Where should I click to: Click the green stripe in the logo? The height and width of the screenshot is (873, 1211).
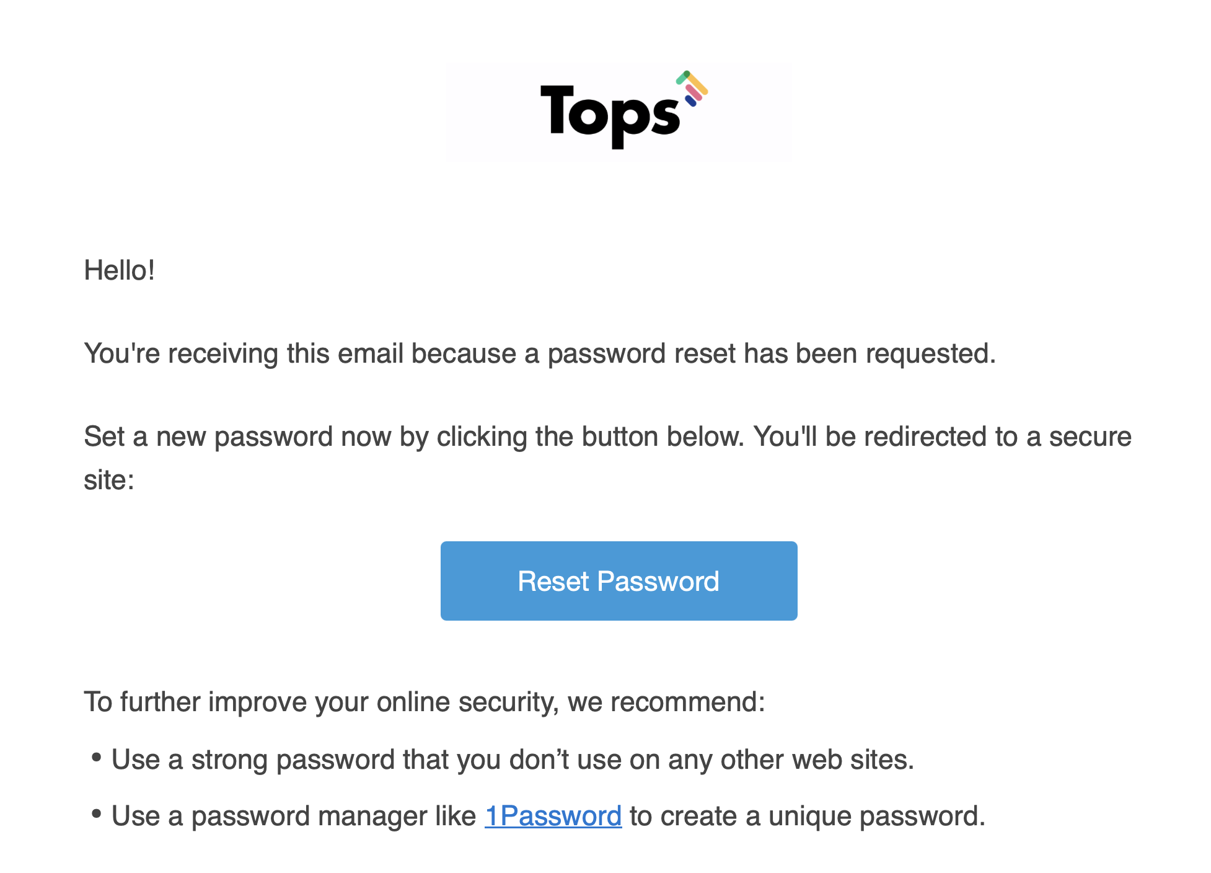coord(682,78)
